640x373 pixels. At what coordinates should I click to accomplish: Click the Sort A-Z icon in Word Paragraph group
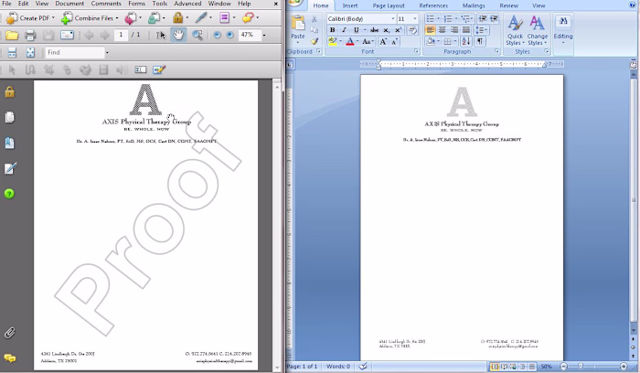coord(465,41)
